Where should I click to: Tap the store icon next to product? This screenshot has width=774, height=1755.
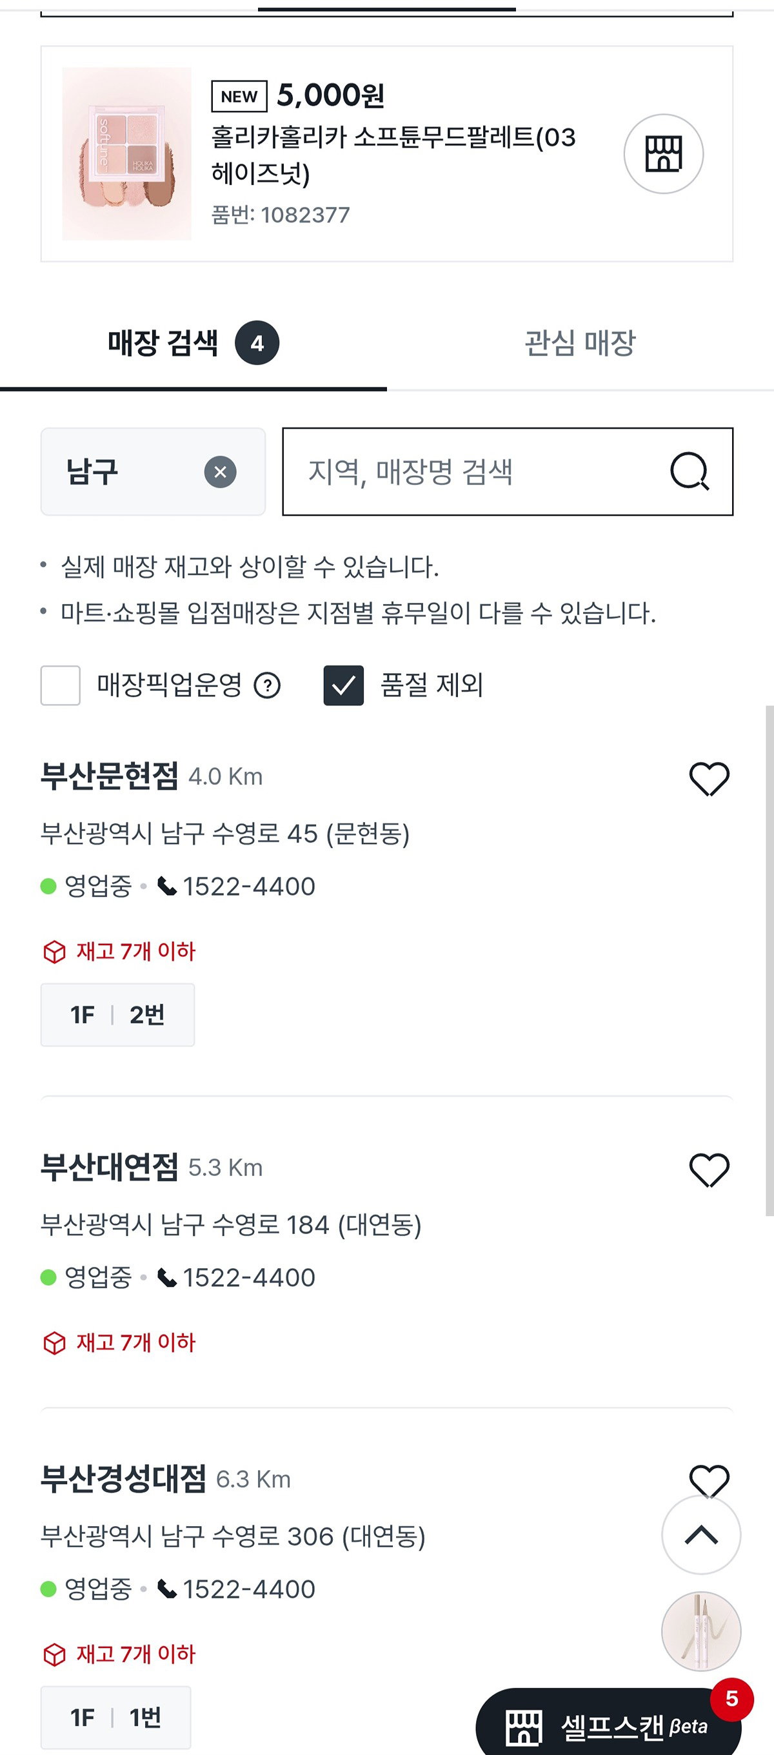pos(664,154)
